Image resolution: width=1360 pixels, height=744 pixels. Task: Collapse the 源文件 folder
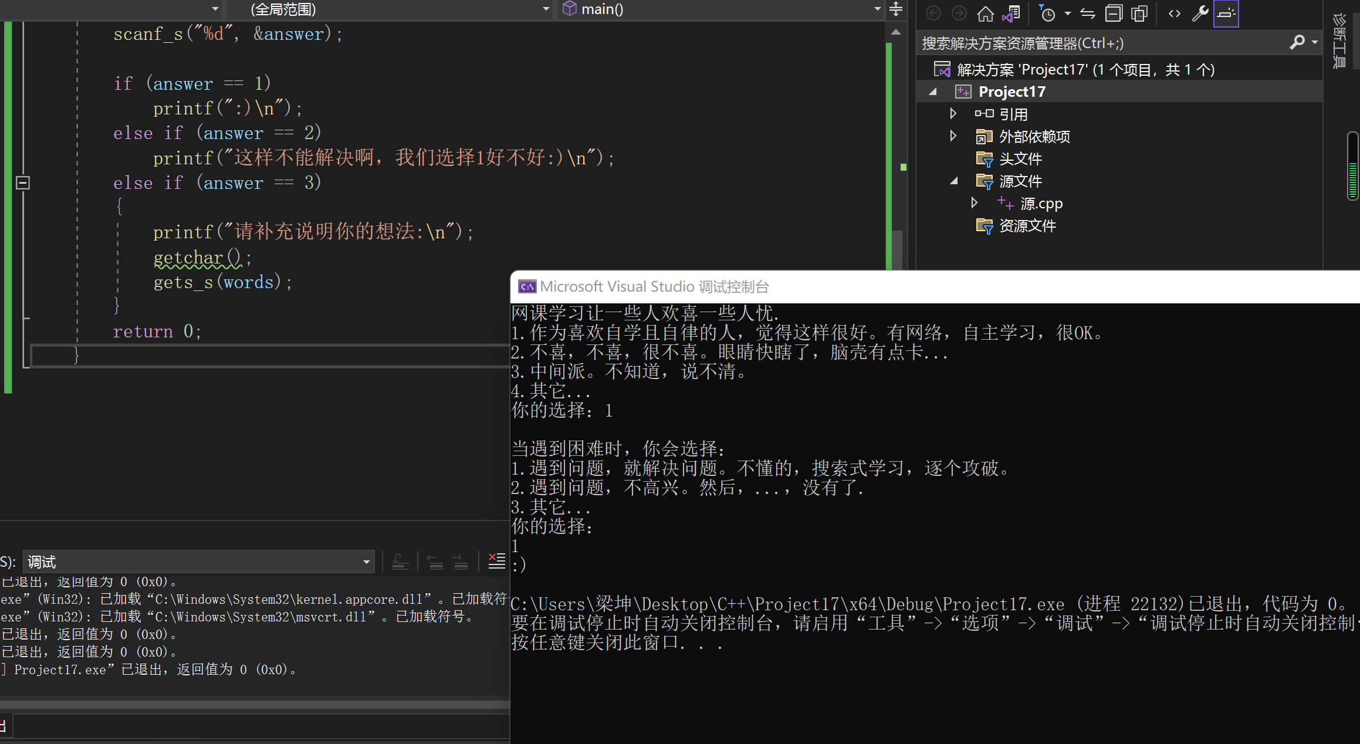coord(954,181)
